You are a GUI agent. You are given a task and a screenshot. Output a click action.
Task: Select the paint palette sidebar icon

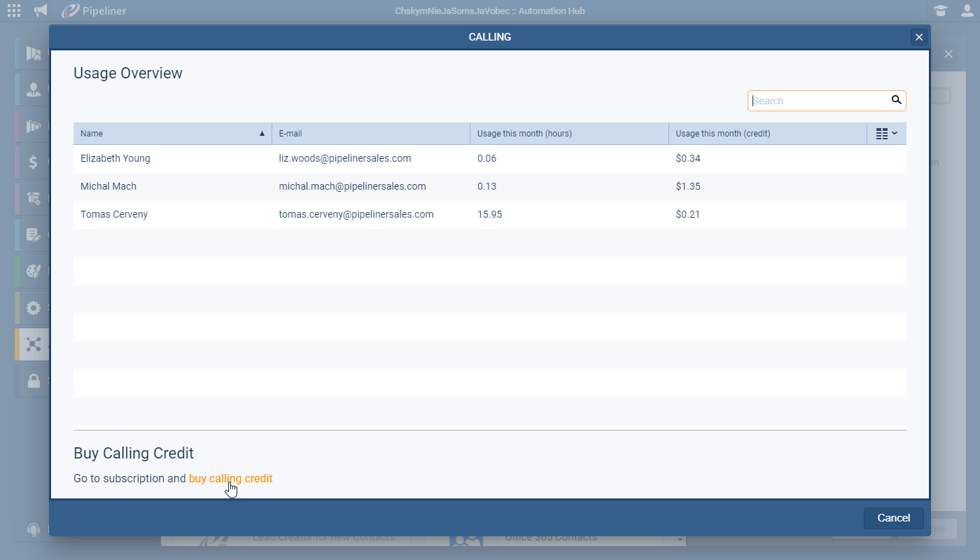tap(33, 272)
